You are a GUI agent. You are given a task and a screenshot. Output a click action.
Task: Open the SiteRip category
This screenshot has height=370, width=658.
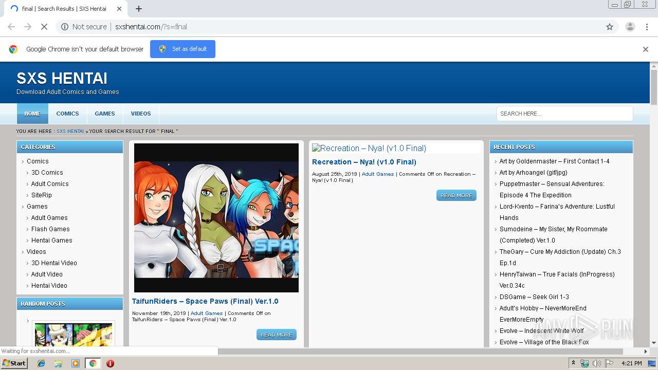42,195
